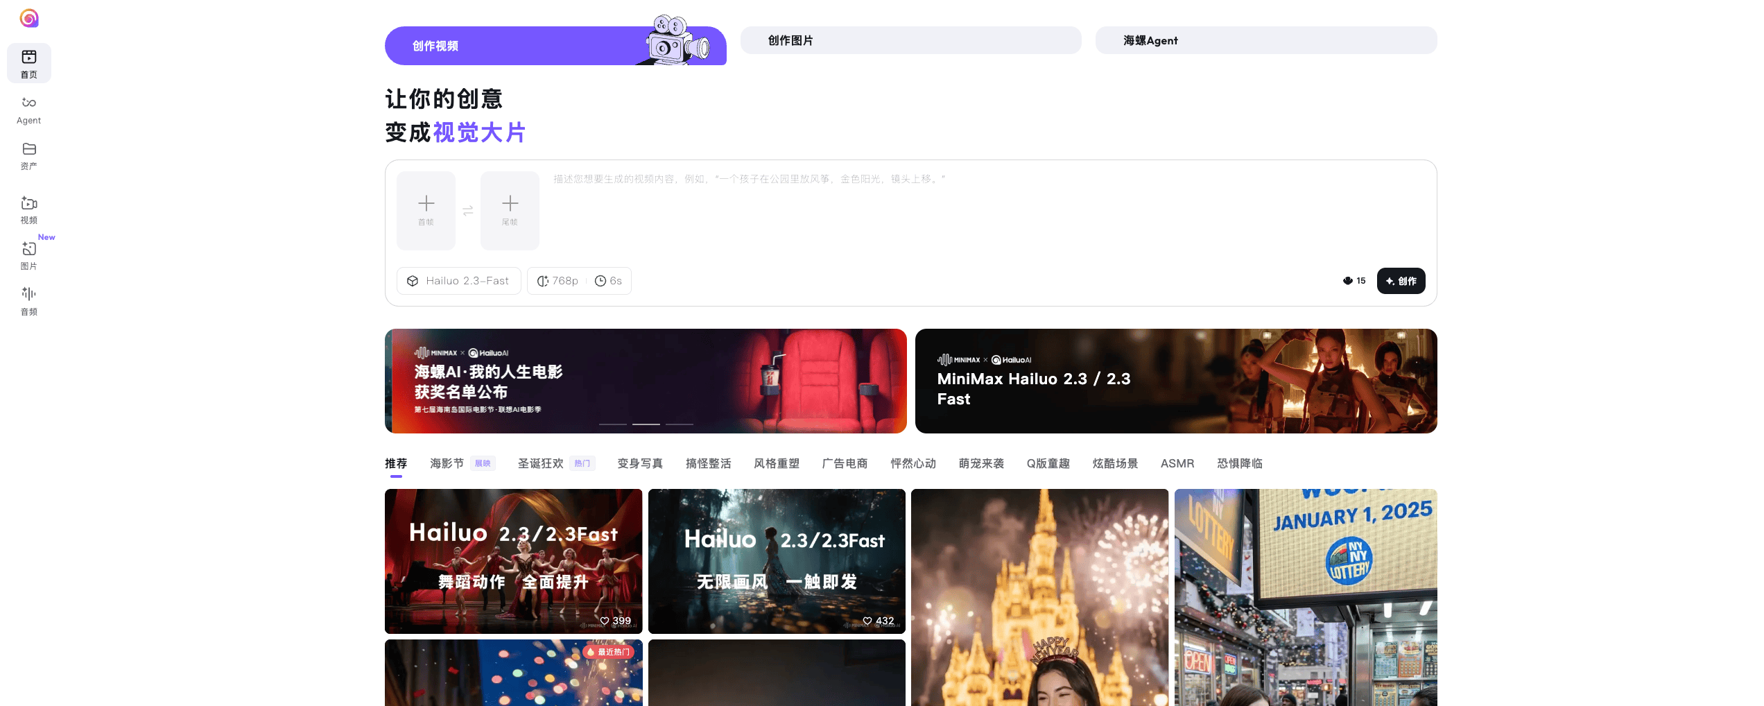This screenshot has height=706, width=1764.
Task: Go to the first banner carousel slide
Action: click(613, 424)
